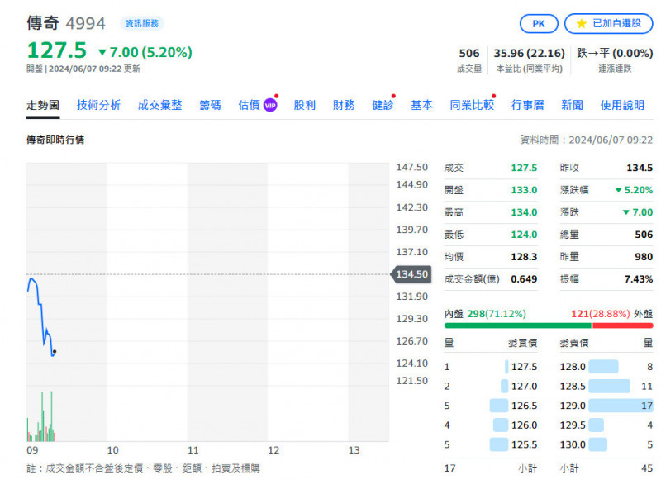Image resolution: width=661 pixels, height=480 pixels.
Task: Click bid price 127.0 row
Action: [491, 386]
